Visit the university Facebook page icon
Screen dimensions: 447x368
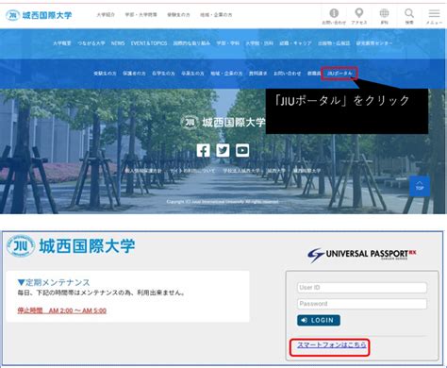click(x=204, y=150)
